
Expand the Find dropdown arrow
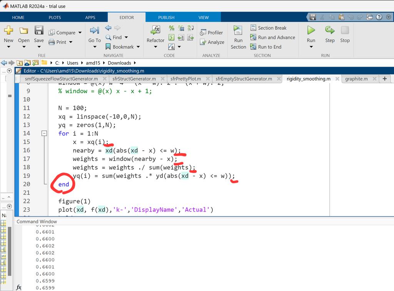[126, 37]
